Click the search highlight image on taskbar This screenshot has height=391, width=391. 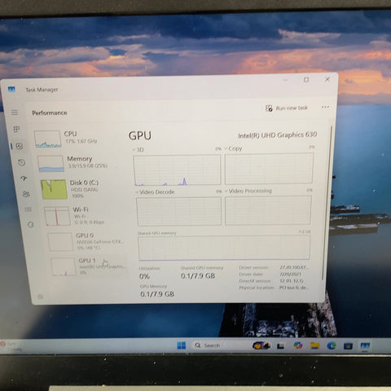pos(261,345)
